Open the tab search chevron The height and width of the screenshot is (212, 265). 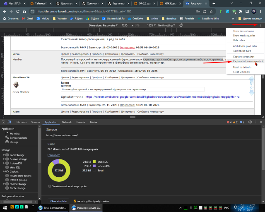tap(231, 3)
